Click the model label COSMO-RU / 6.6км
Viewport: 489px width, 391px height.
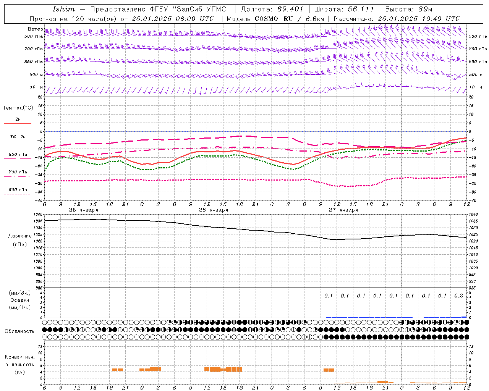click(x=289, y=19)
